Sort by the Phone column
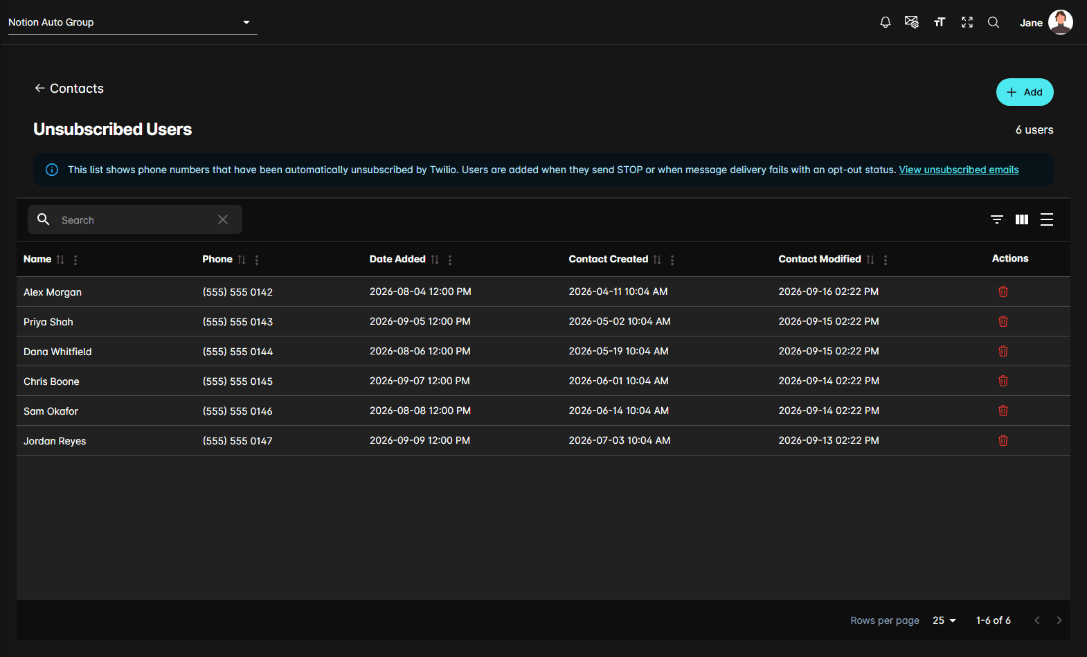This screenshot has height=657, width=1087. pyautogui.click(x=242, y=260)
